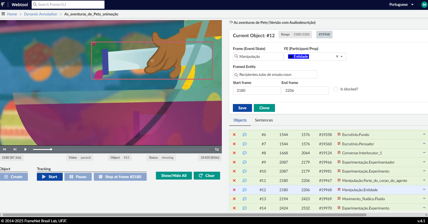Open the hamburger menu icon
The image size is (428, 224).
(3, 14)
